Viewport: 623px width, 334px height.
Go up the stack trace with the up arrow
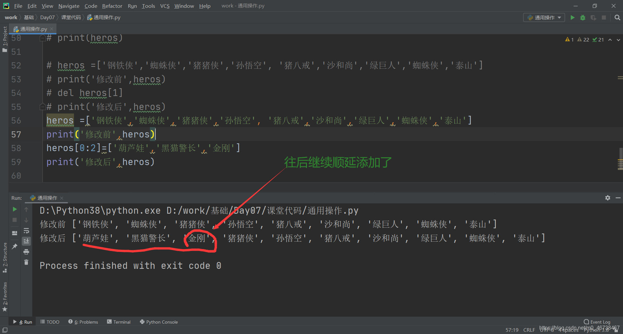pos(26,209)
